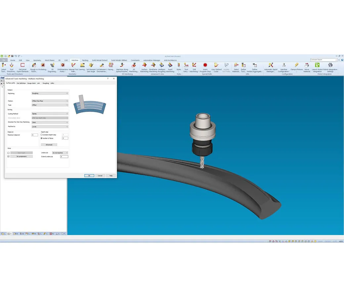Click the Define Tool icon
344x298 pixels.
(x=243, y=67)
